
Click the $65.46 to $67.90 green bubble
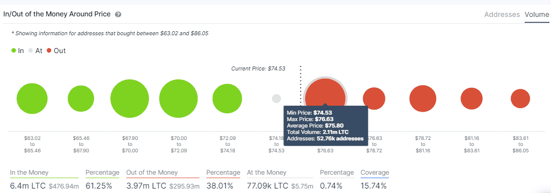81,99
